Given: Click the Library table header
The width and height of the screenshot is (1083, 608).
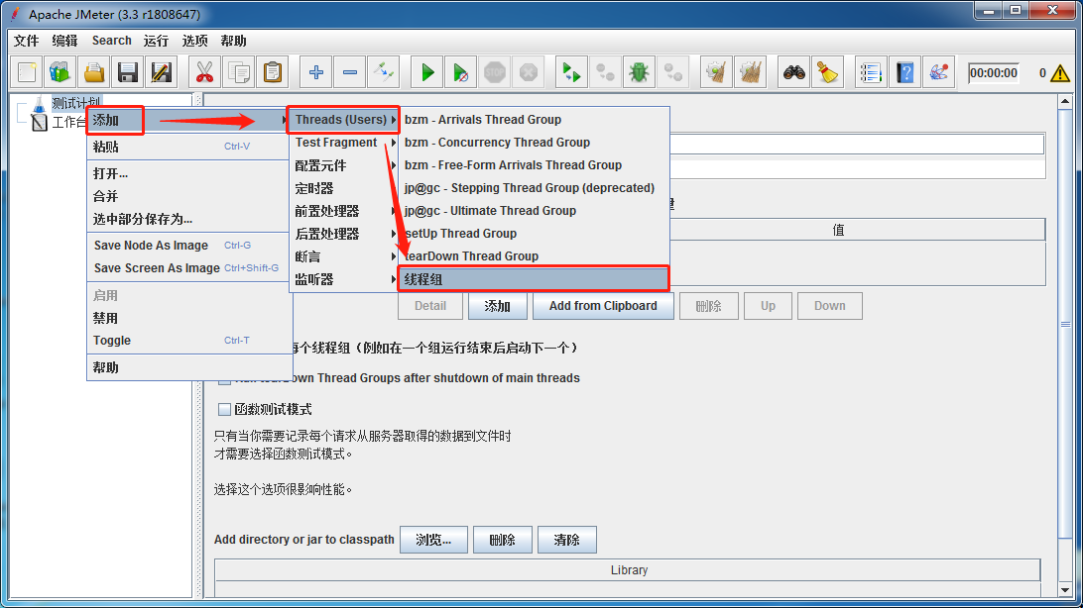Looking at the screenshot, I should pyautogui.click(x=628, y=570).
